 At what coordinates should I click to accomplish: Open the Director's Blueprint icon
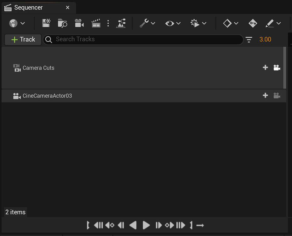click(x=121, y=23)
